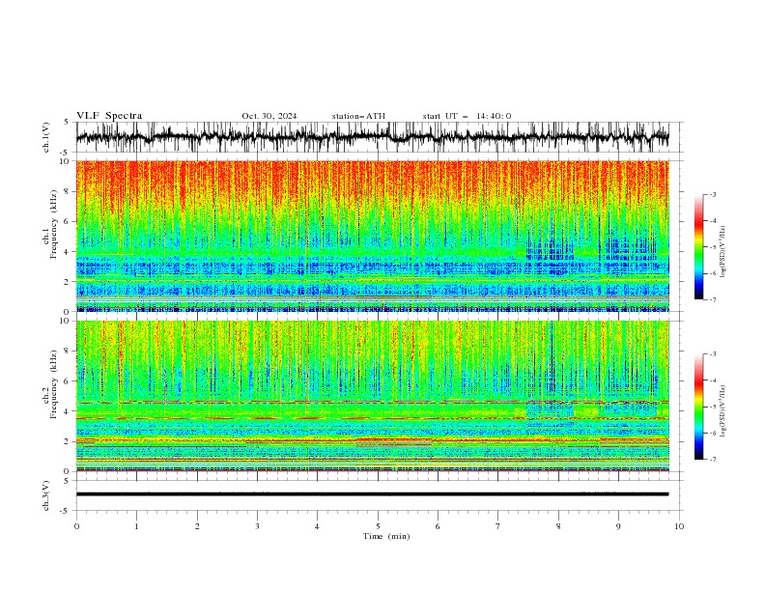The width and height of the screenshot is (765, 591).
Task: Click the upper color bar beside ch.1 spectrogram
Action: coord(699,247)
